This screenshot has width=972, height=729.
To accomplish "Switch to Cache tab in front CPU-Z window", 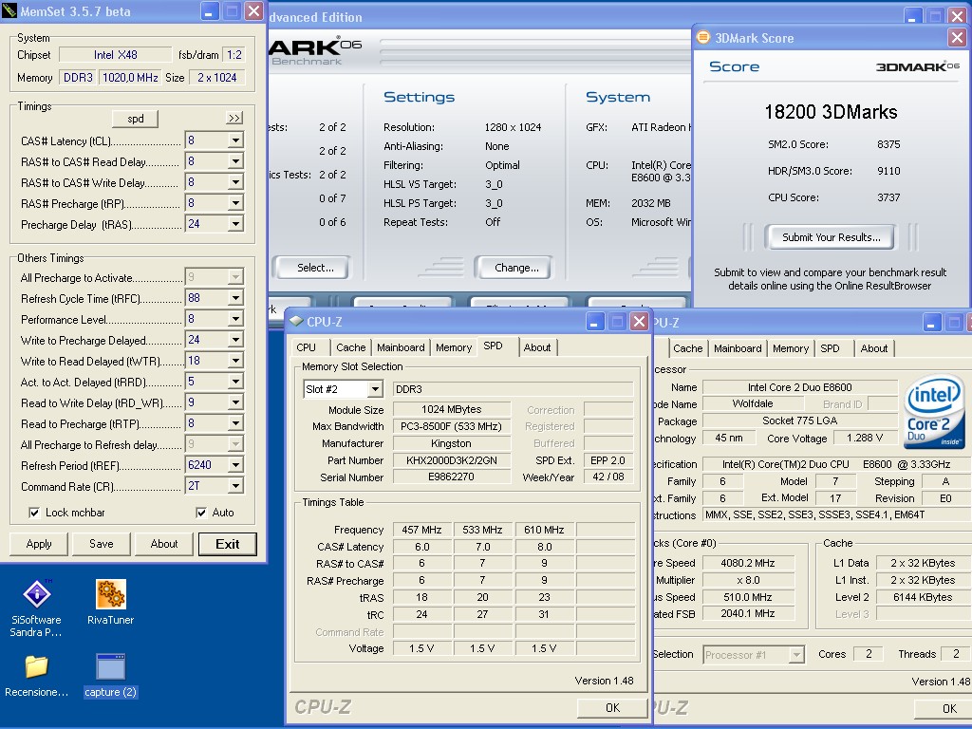I will [351, 347].
